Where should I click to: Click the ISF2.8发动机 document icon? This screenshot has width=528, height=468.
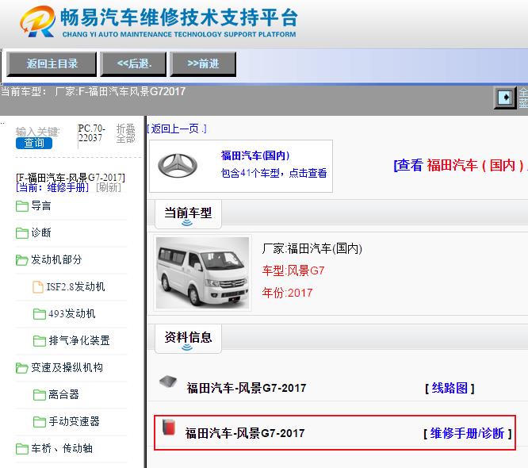pos(38,287)
